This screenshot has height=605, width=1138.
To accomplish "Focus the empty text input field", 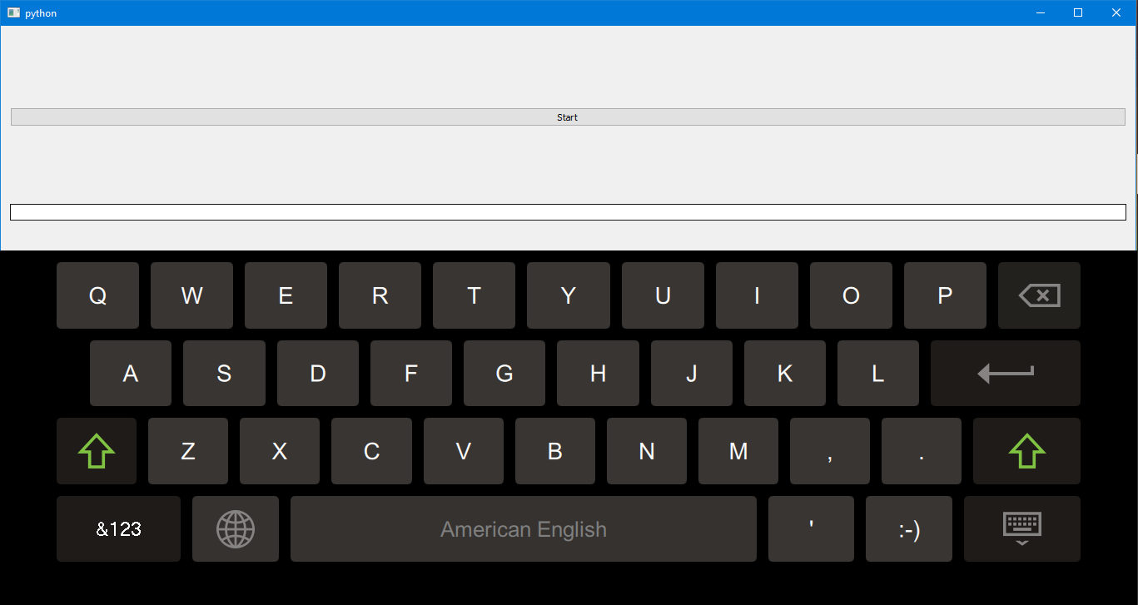I will click(568, 212).
